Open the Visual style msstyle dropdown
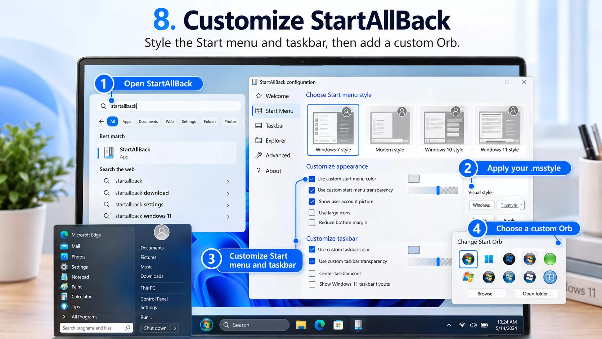Screen dimensions: 602x339 click(511, 205)
